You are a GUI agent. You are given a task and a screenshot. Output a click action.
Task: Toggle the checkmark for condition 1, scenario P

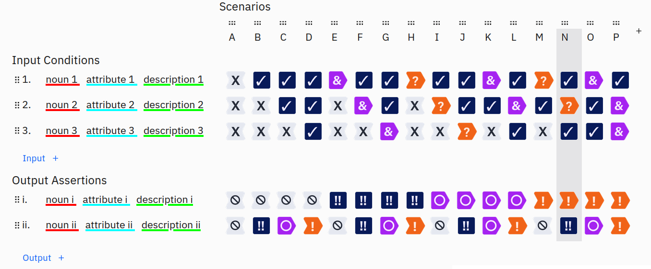(620, 80)
